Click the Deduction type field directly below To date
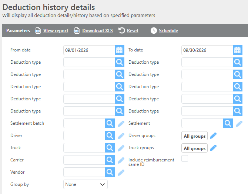 tap(207, 62)
